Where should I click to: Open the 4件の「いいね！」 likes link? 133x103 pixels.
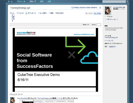coord(113,19)
